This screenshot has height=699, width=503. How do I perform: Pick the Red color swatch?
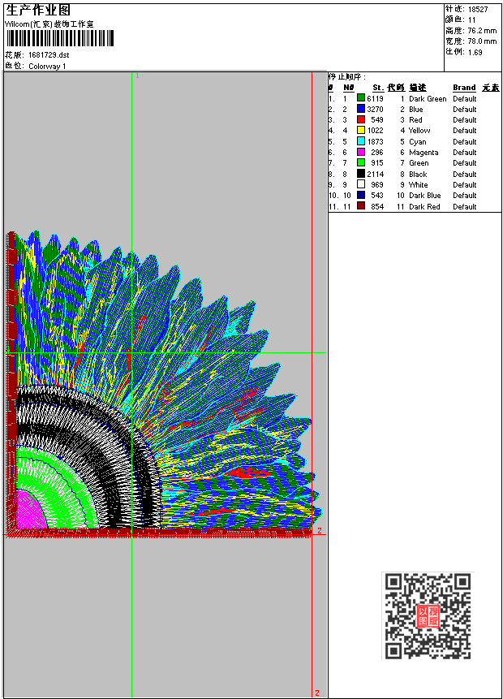coord(361,119)
